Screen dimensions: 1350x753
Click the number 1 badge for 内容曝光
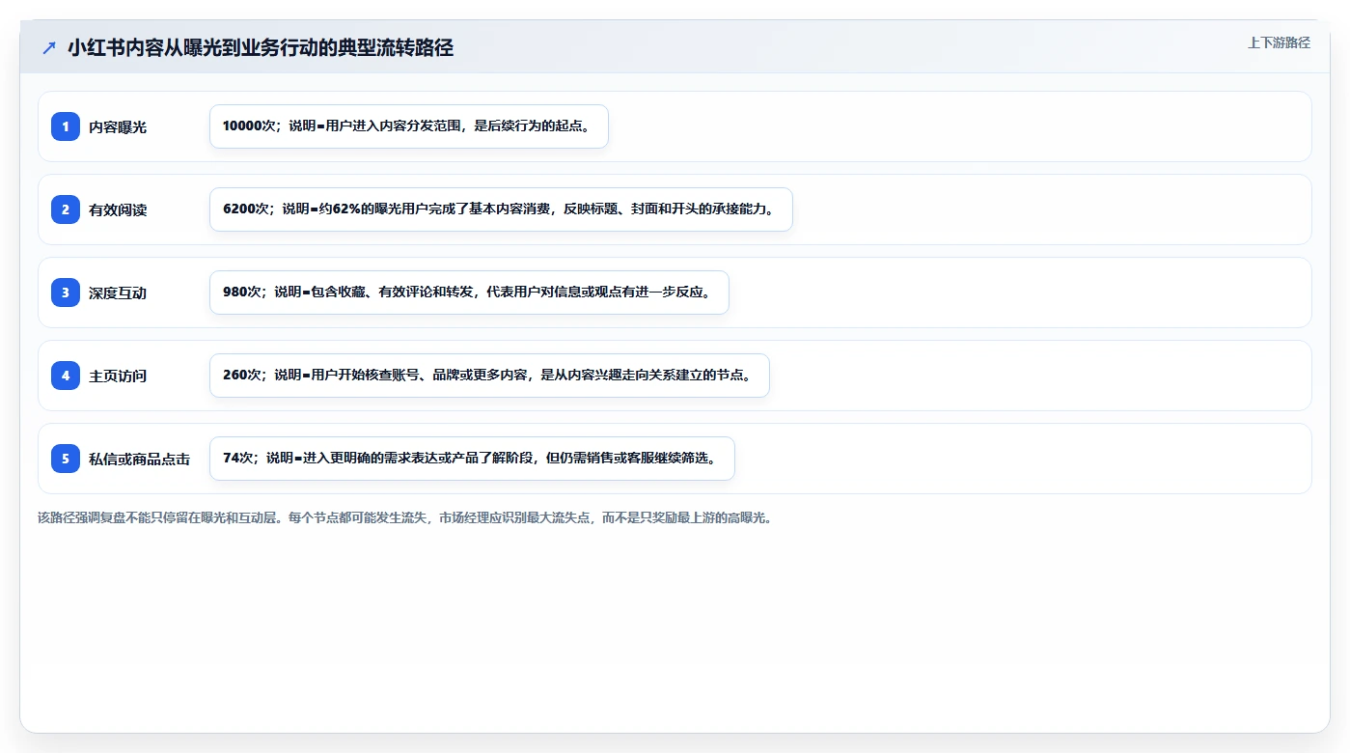click(x=66, y=126)
